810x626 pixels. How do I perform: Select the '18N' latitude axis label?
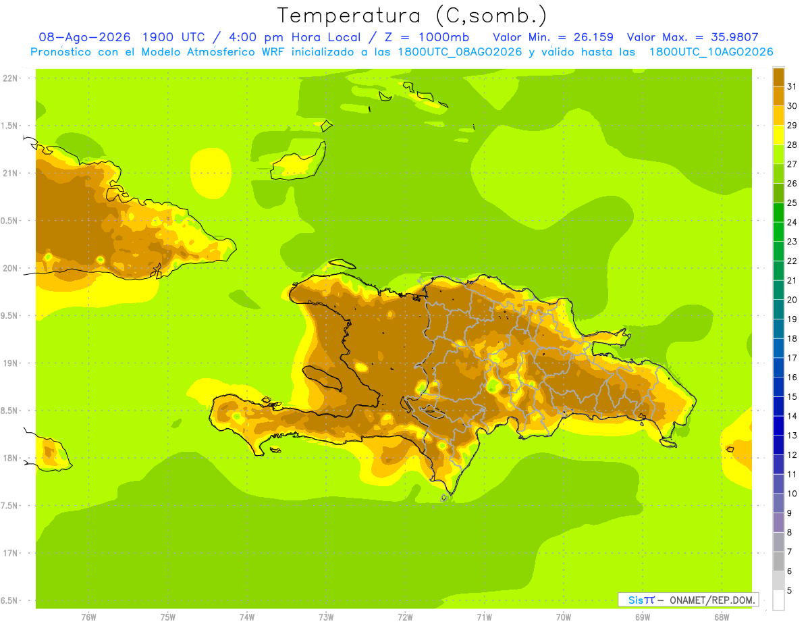point(9,458)
